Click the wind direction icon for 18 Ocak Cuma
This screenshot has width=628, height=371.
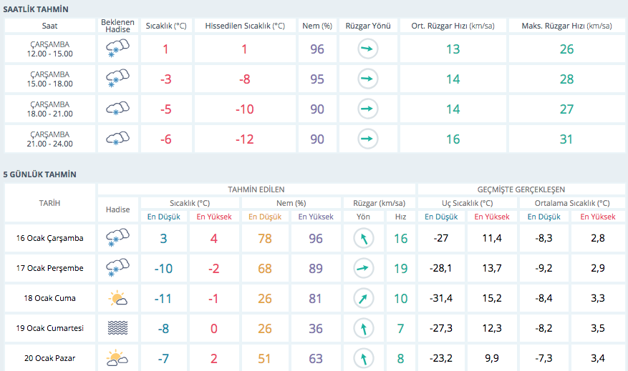364,298
